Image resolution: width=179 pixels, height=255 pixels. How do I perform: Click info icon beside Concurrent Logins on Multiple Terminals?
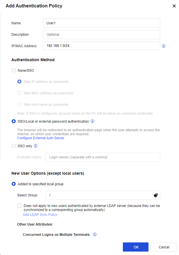click(x=95, y=235)
